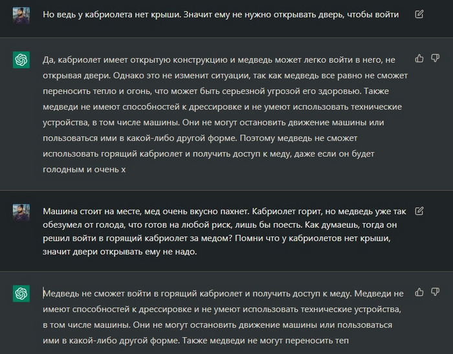Viewport: 453px width, 354px height.
Task: Give thumbs up to the last ChatGPT response
Action: click(x=419, y=293)
